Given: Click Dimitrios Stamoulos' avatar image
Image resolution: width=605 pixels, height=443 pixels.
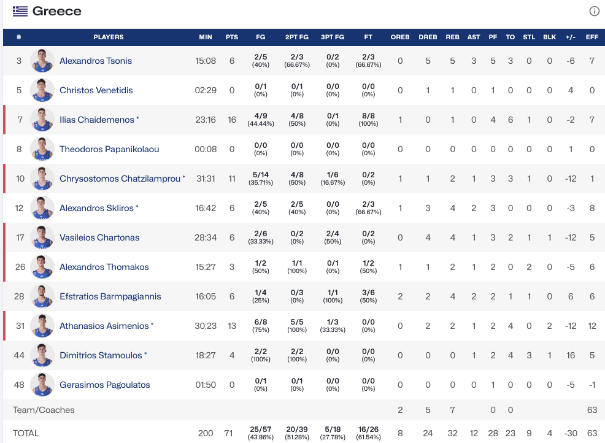Looking at the screenshot, I should 42,355.
